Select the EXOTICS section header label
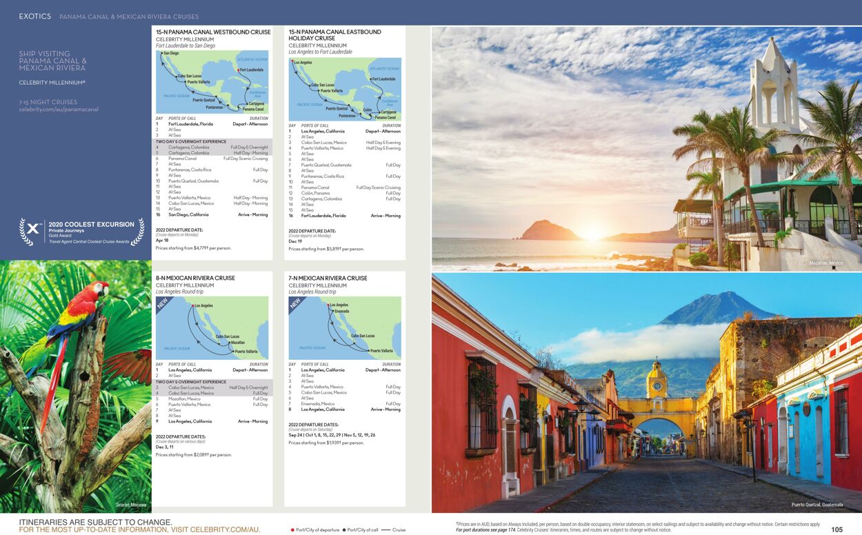This screenshot has width=862, height=535. 35,16
